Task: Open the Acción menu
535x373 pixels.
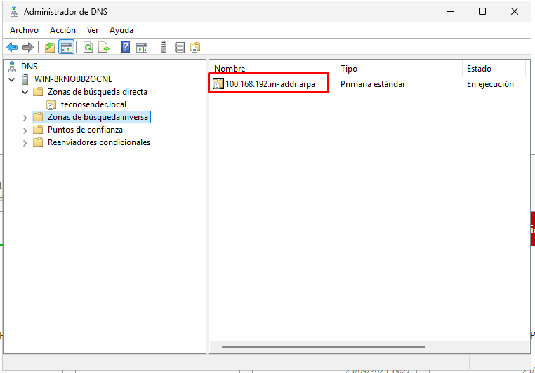Action: (x=63, y=30)
